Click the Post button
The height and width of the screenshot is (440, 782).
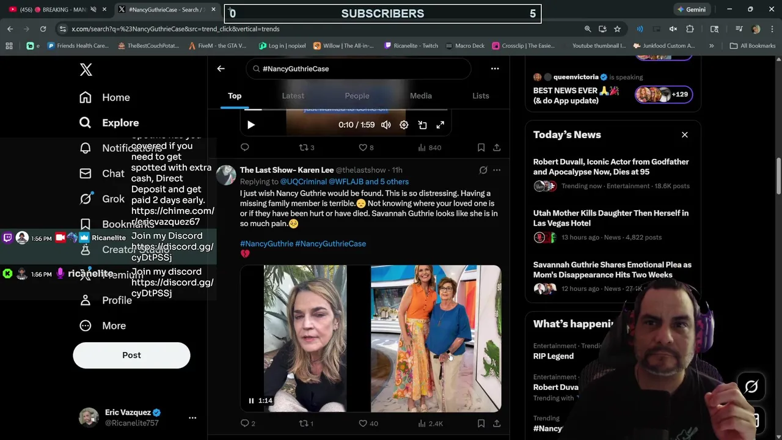tap(131, 355)
